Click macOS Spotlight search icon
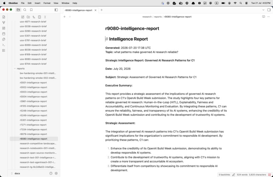The height and width of the screenshot is (177, 273). (240, 3)
